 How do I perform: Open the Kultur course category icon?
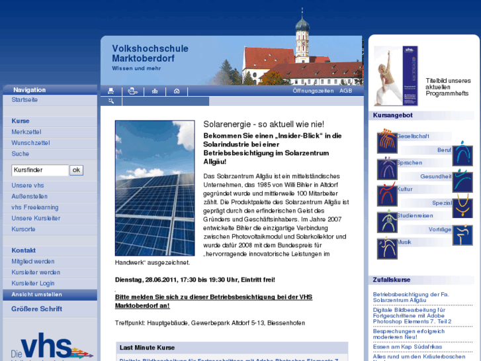[387, 194]
